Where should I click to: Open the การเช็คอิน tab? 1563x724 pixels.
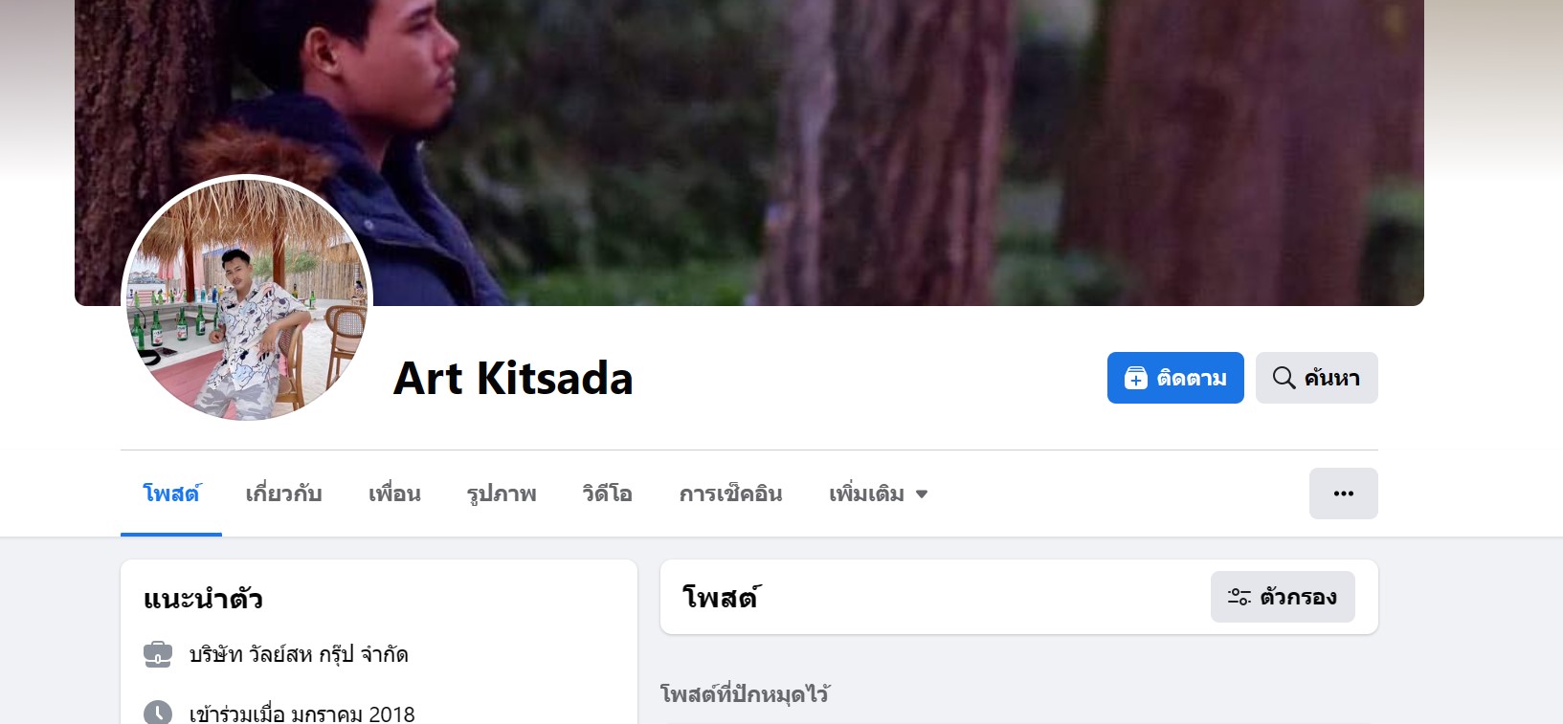(x=730, y=494)
